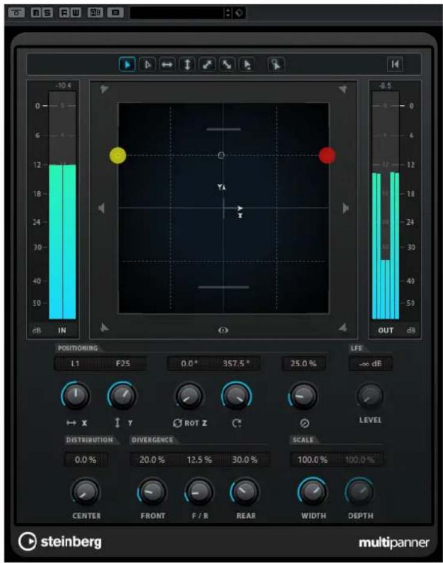The height and width of the screenshot is (563, 443).
Task: Switch the A/B comparison setting
Action: [x=96, y=13]
